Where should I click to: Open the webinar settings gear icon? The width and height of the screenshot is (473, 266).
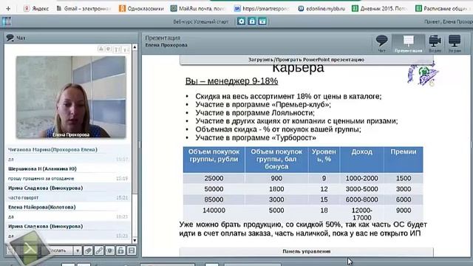pyautogui.click(x=241, y=21)
